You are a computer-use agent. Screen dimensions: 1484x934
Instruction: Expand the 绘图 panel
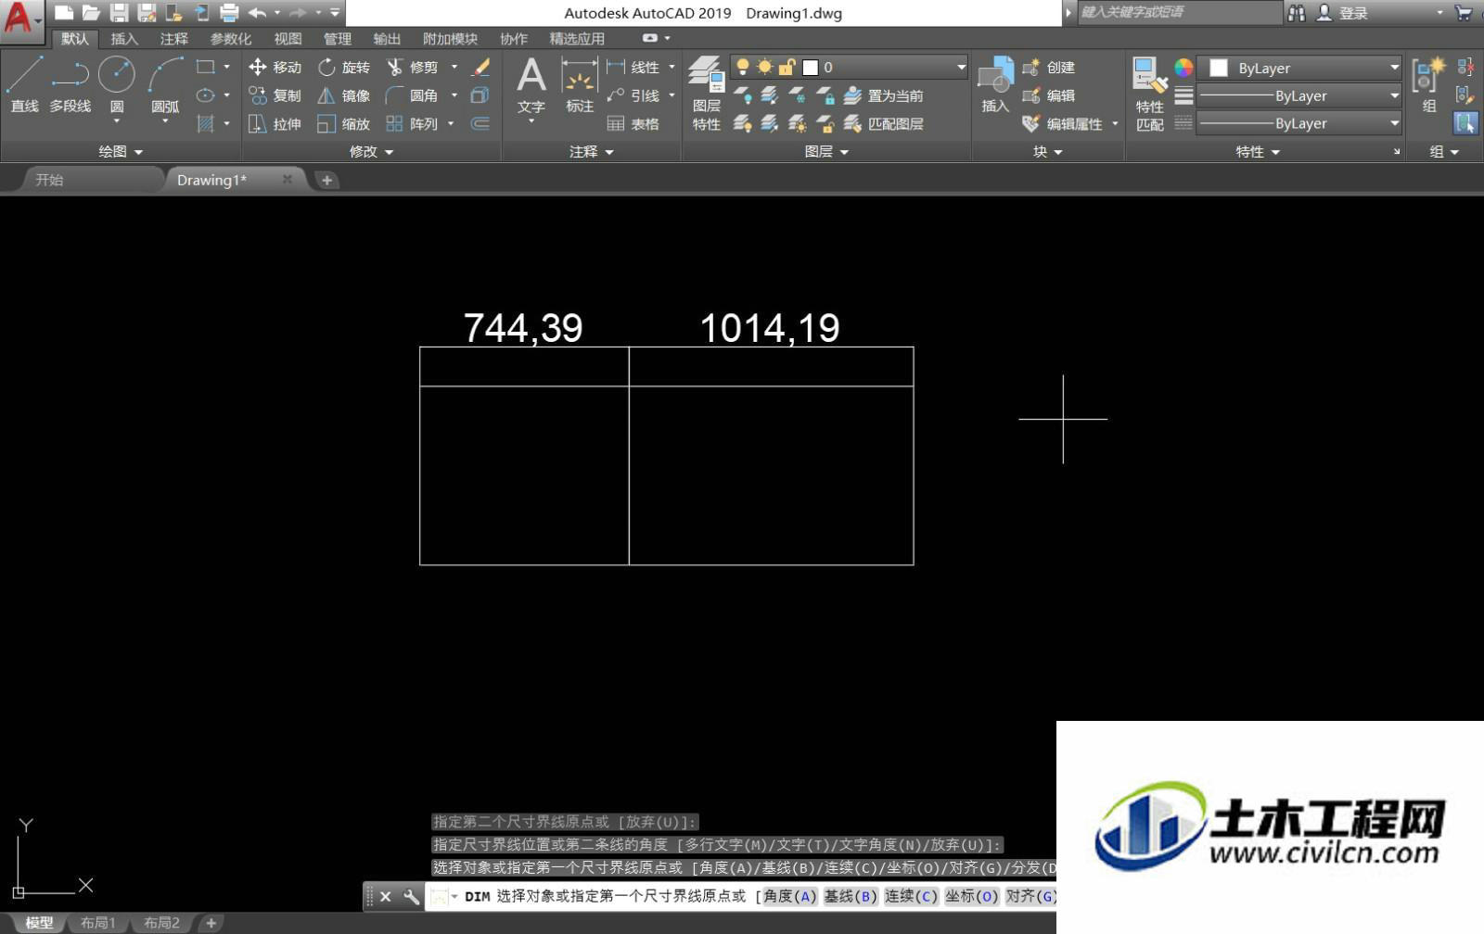(x=121, y=151)
